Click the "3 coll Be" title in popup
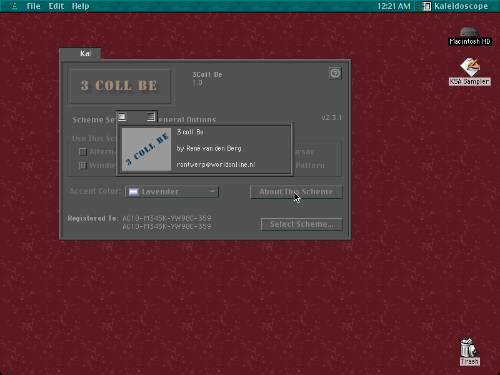The height and width of the screenshot is (375, 500). 191,132
